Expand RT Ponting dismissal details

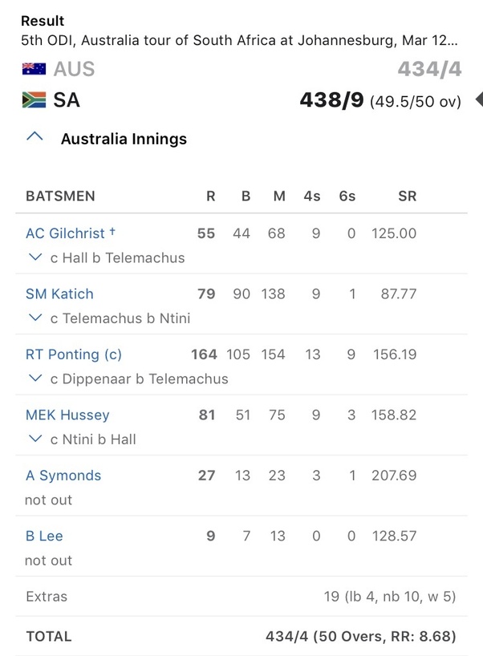tap(34, 379)
